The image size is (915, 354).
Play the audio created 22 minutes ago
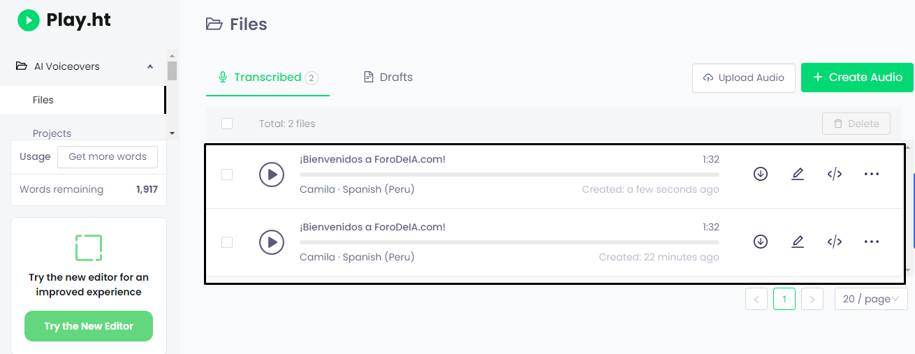(x=272, y=242)
